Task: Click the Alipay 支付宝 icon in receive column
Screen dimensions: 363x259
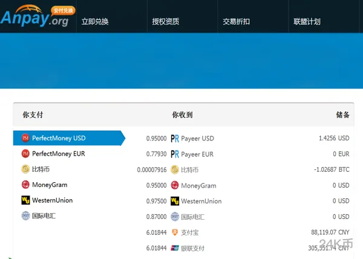Action: pyautogui.click(x=175, y=232)
